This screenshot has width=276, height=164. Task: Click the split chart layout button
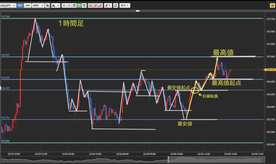[x=74, y=5]
